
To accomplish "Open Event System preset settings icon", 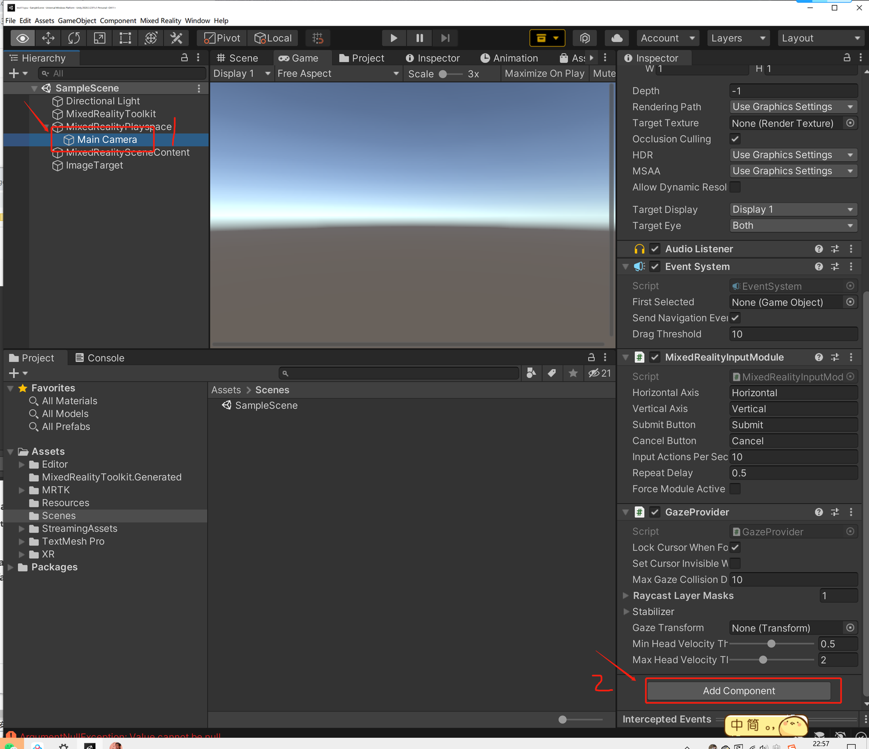I will point(835,267).
